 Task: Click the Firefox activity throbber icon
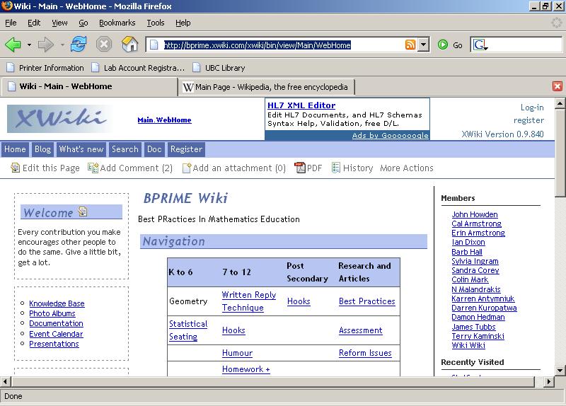click(557, 23)
